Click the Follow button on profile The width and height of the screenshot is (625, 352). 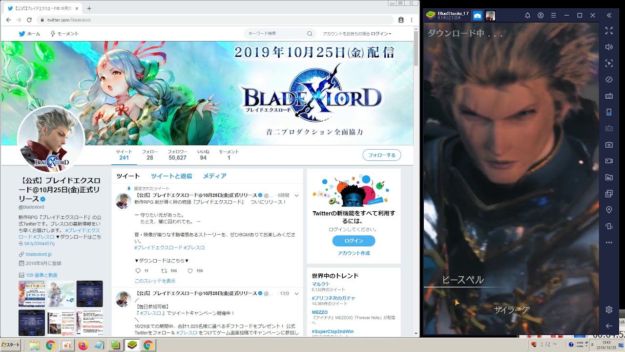click(x=382, y=155)
